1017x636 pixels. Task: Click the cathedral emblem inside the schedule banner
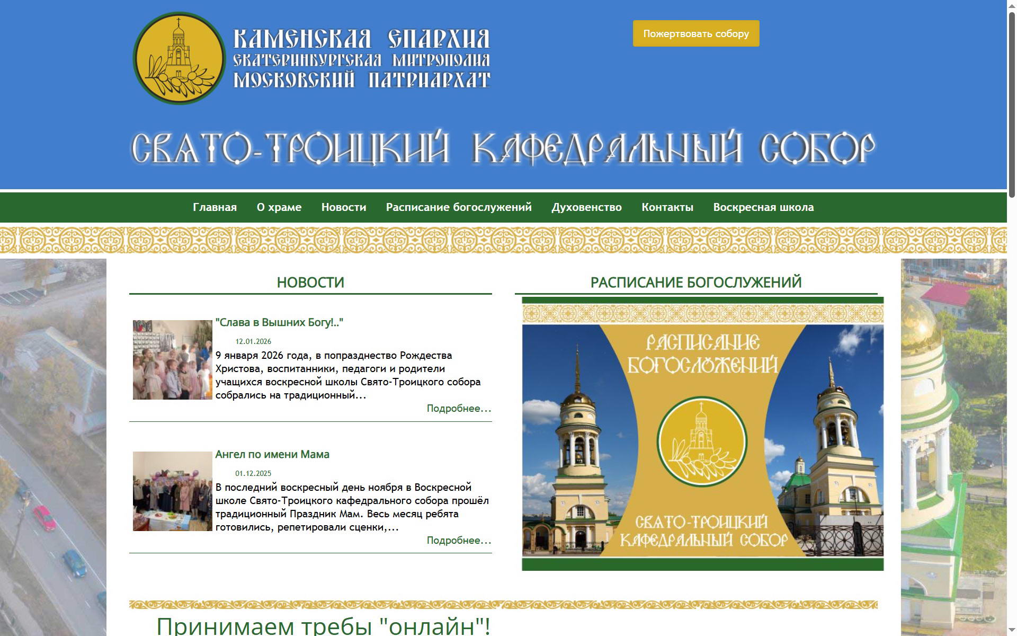click(x=703, y=440)
